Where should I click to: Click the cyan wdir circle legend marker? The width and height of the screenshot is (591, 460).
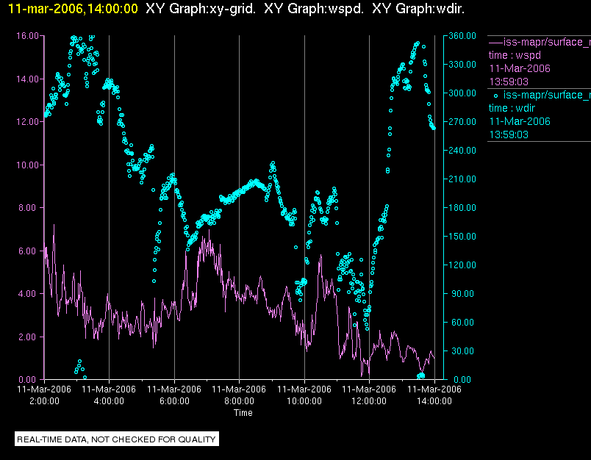pyautogui.click(x=495, y=96)
